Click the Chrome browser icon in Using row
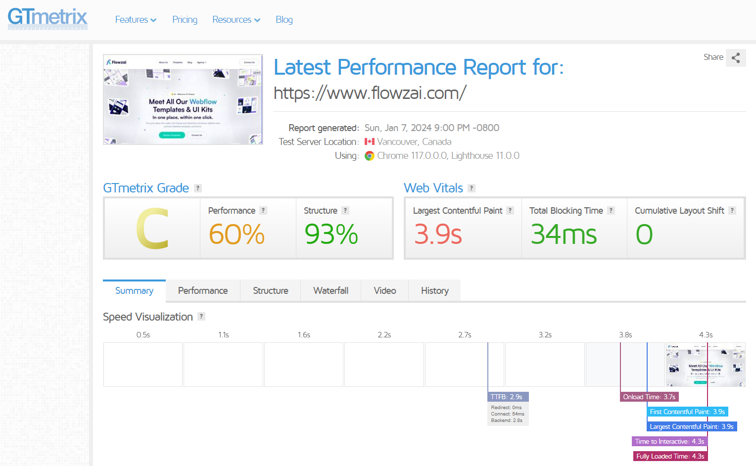This screenshot has height=466, width=756. point(370,156)
